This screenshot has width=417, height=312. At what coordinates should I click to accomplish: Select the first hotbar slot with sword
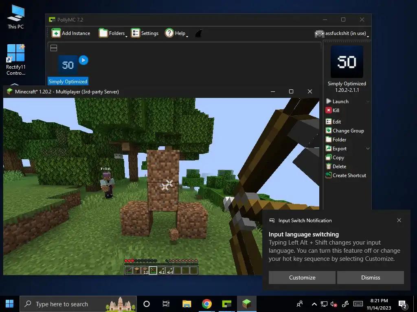point(129,270)
